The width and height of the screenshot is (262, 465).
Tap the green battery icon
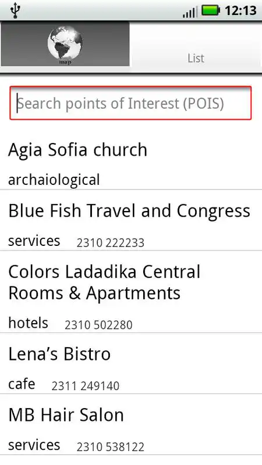click(211, 10)
